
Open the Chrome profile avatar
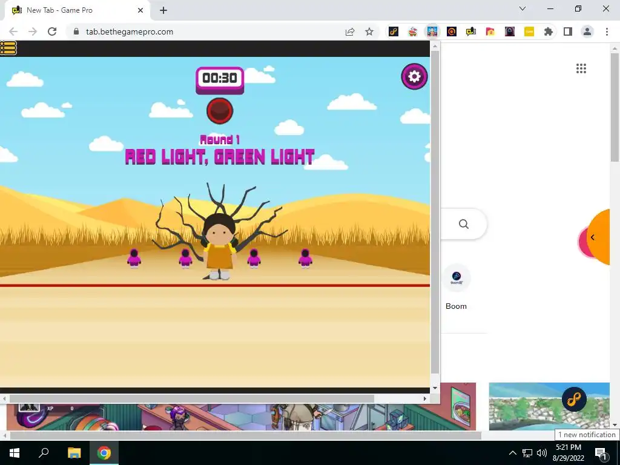[x=587, y=31]
